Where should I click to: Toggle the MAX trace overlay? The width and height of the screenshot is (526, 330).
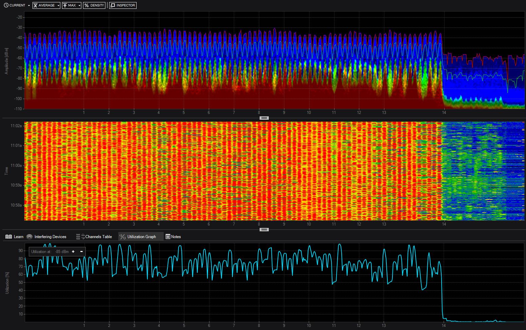[72, 5]
